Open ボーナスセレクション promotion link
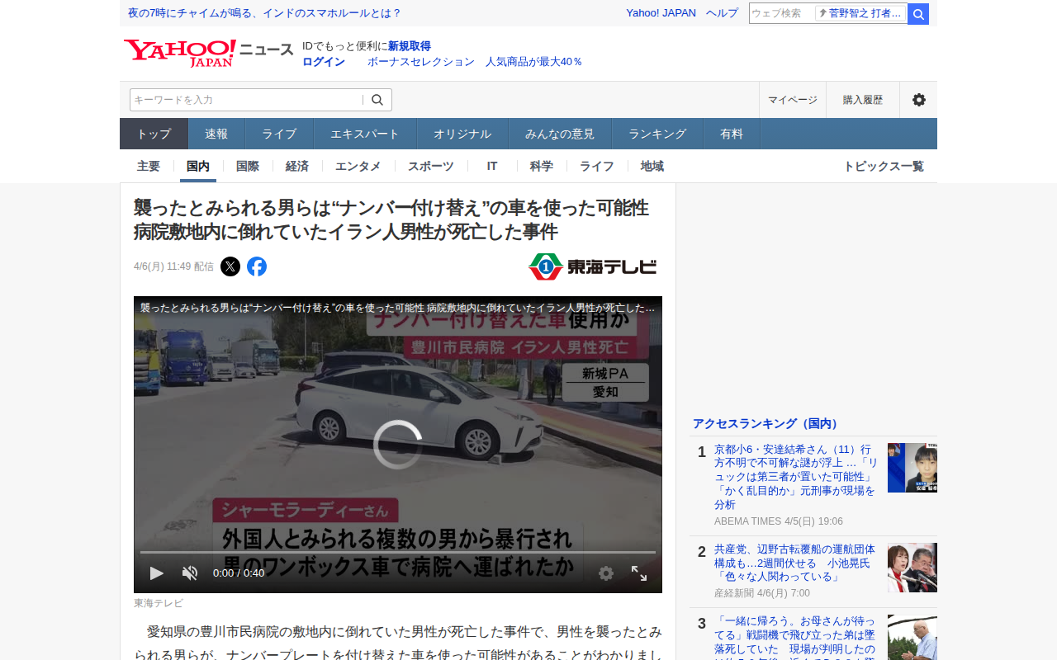Image resolution: width=1057 pixels, height=660 pixels. coord(421,61)
